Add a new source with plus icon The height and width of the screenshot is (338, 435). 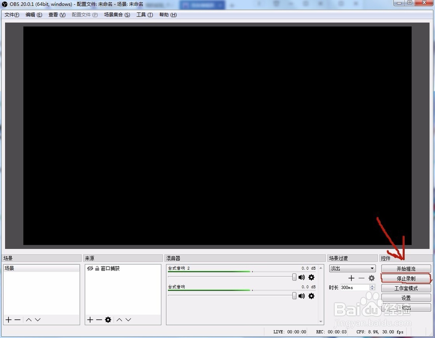[90, 320]
